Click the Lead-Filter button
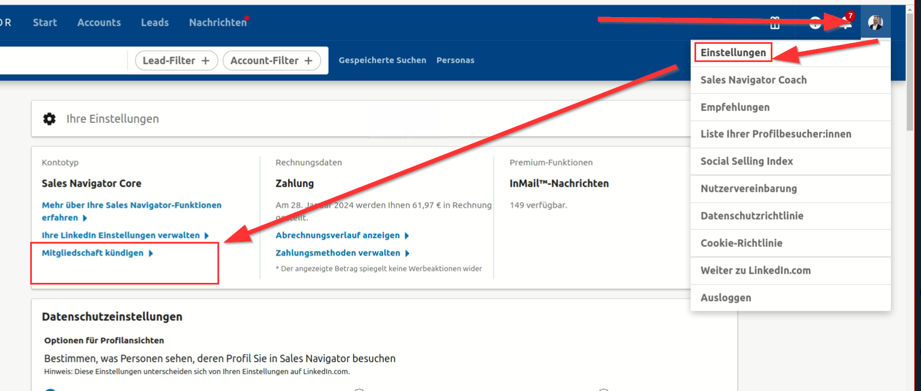Image resolution: width=921 pixels, height=391 pixels. 176,60
